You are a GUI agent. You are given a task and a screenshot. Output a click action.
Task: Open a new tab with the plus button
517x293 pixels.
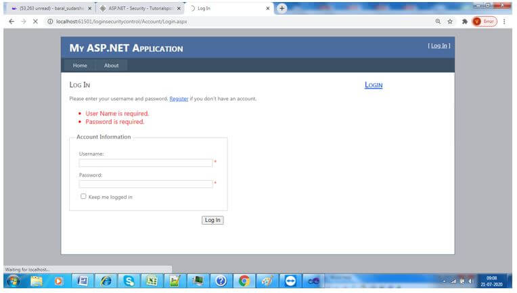click(x=282, y=8)
